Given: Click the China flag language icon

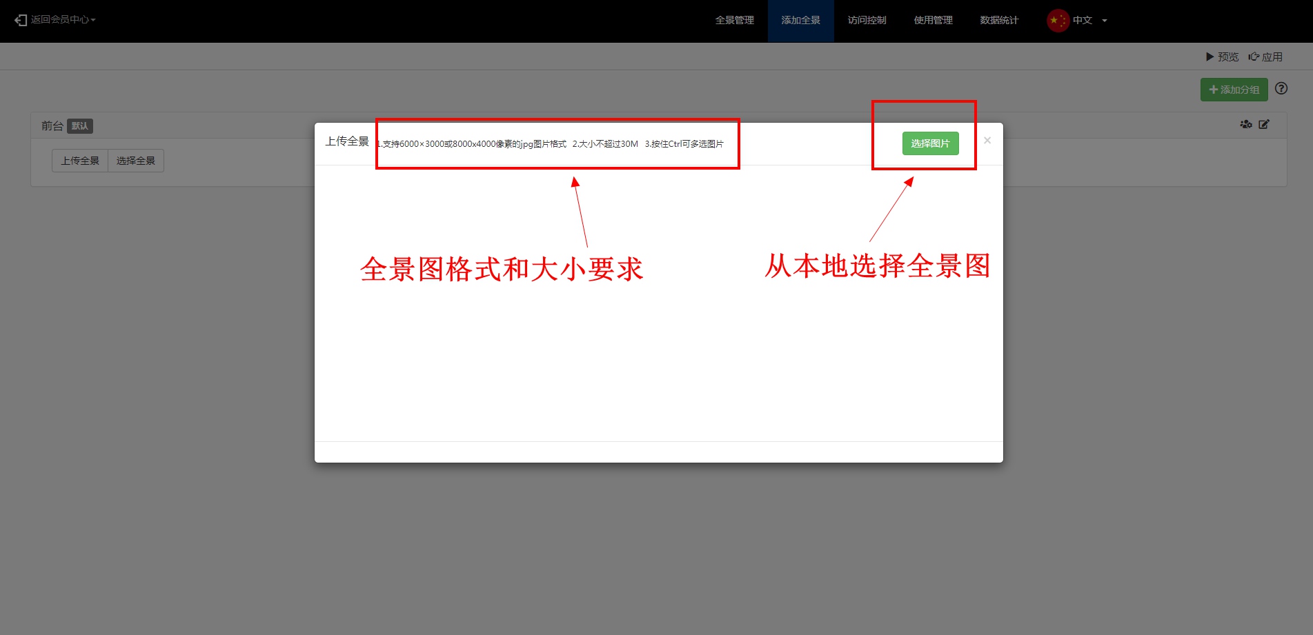Looking at the screenshot, I should pos(1057,21).
